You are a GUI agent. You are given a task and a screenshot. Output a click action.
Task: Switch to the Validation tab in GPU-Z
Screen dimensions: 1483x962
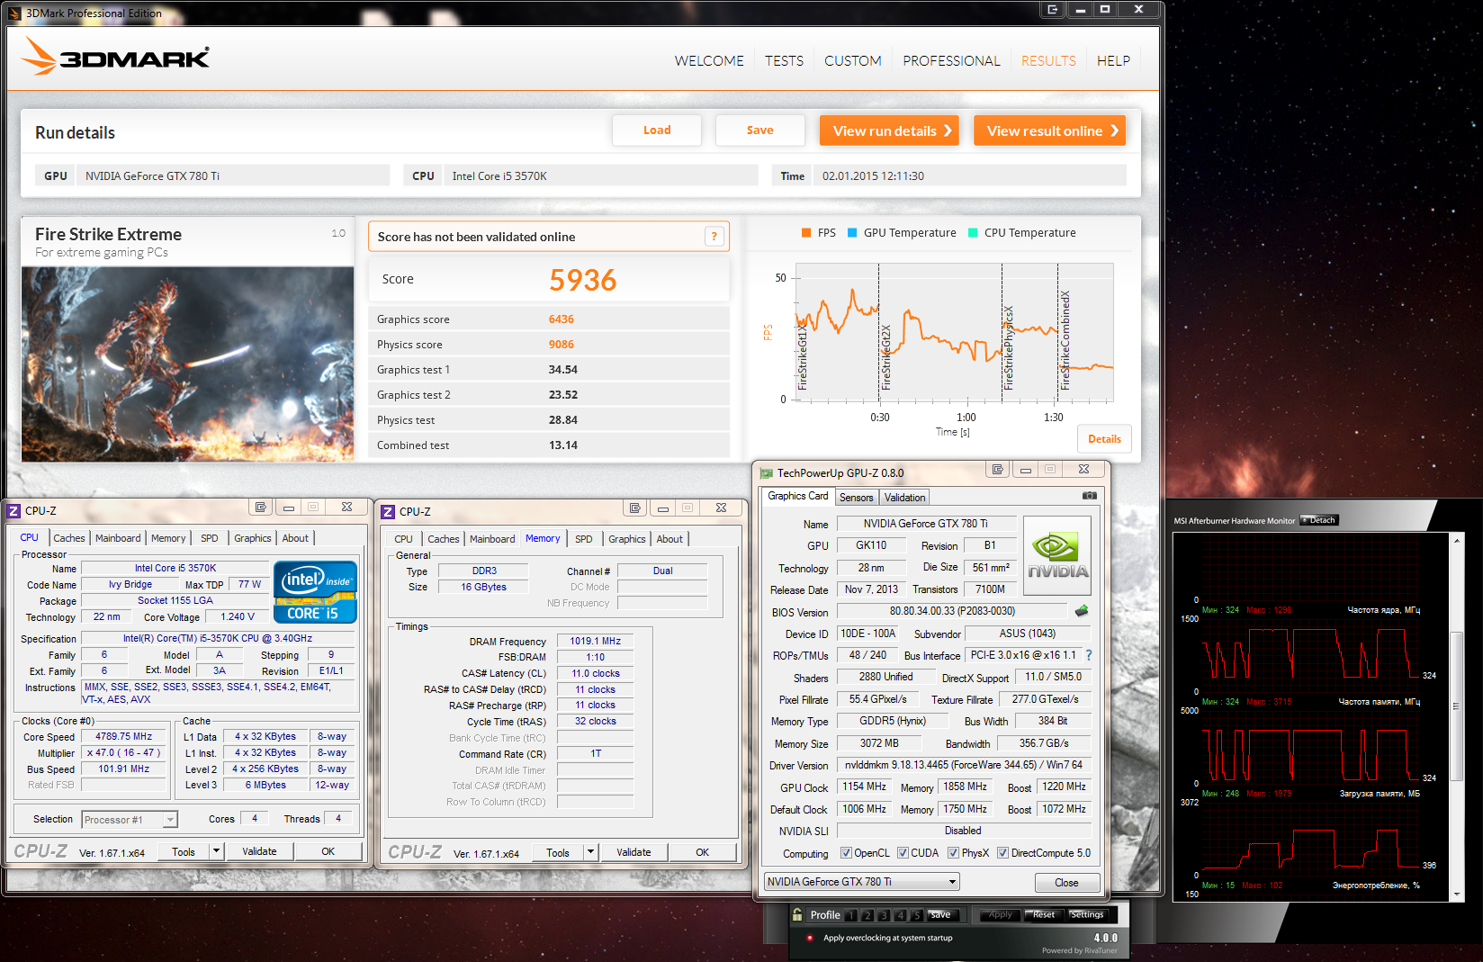click(x=904, y=498)
